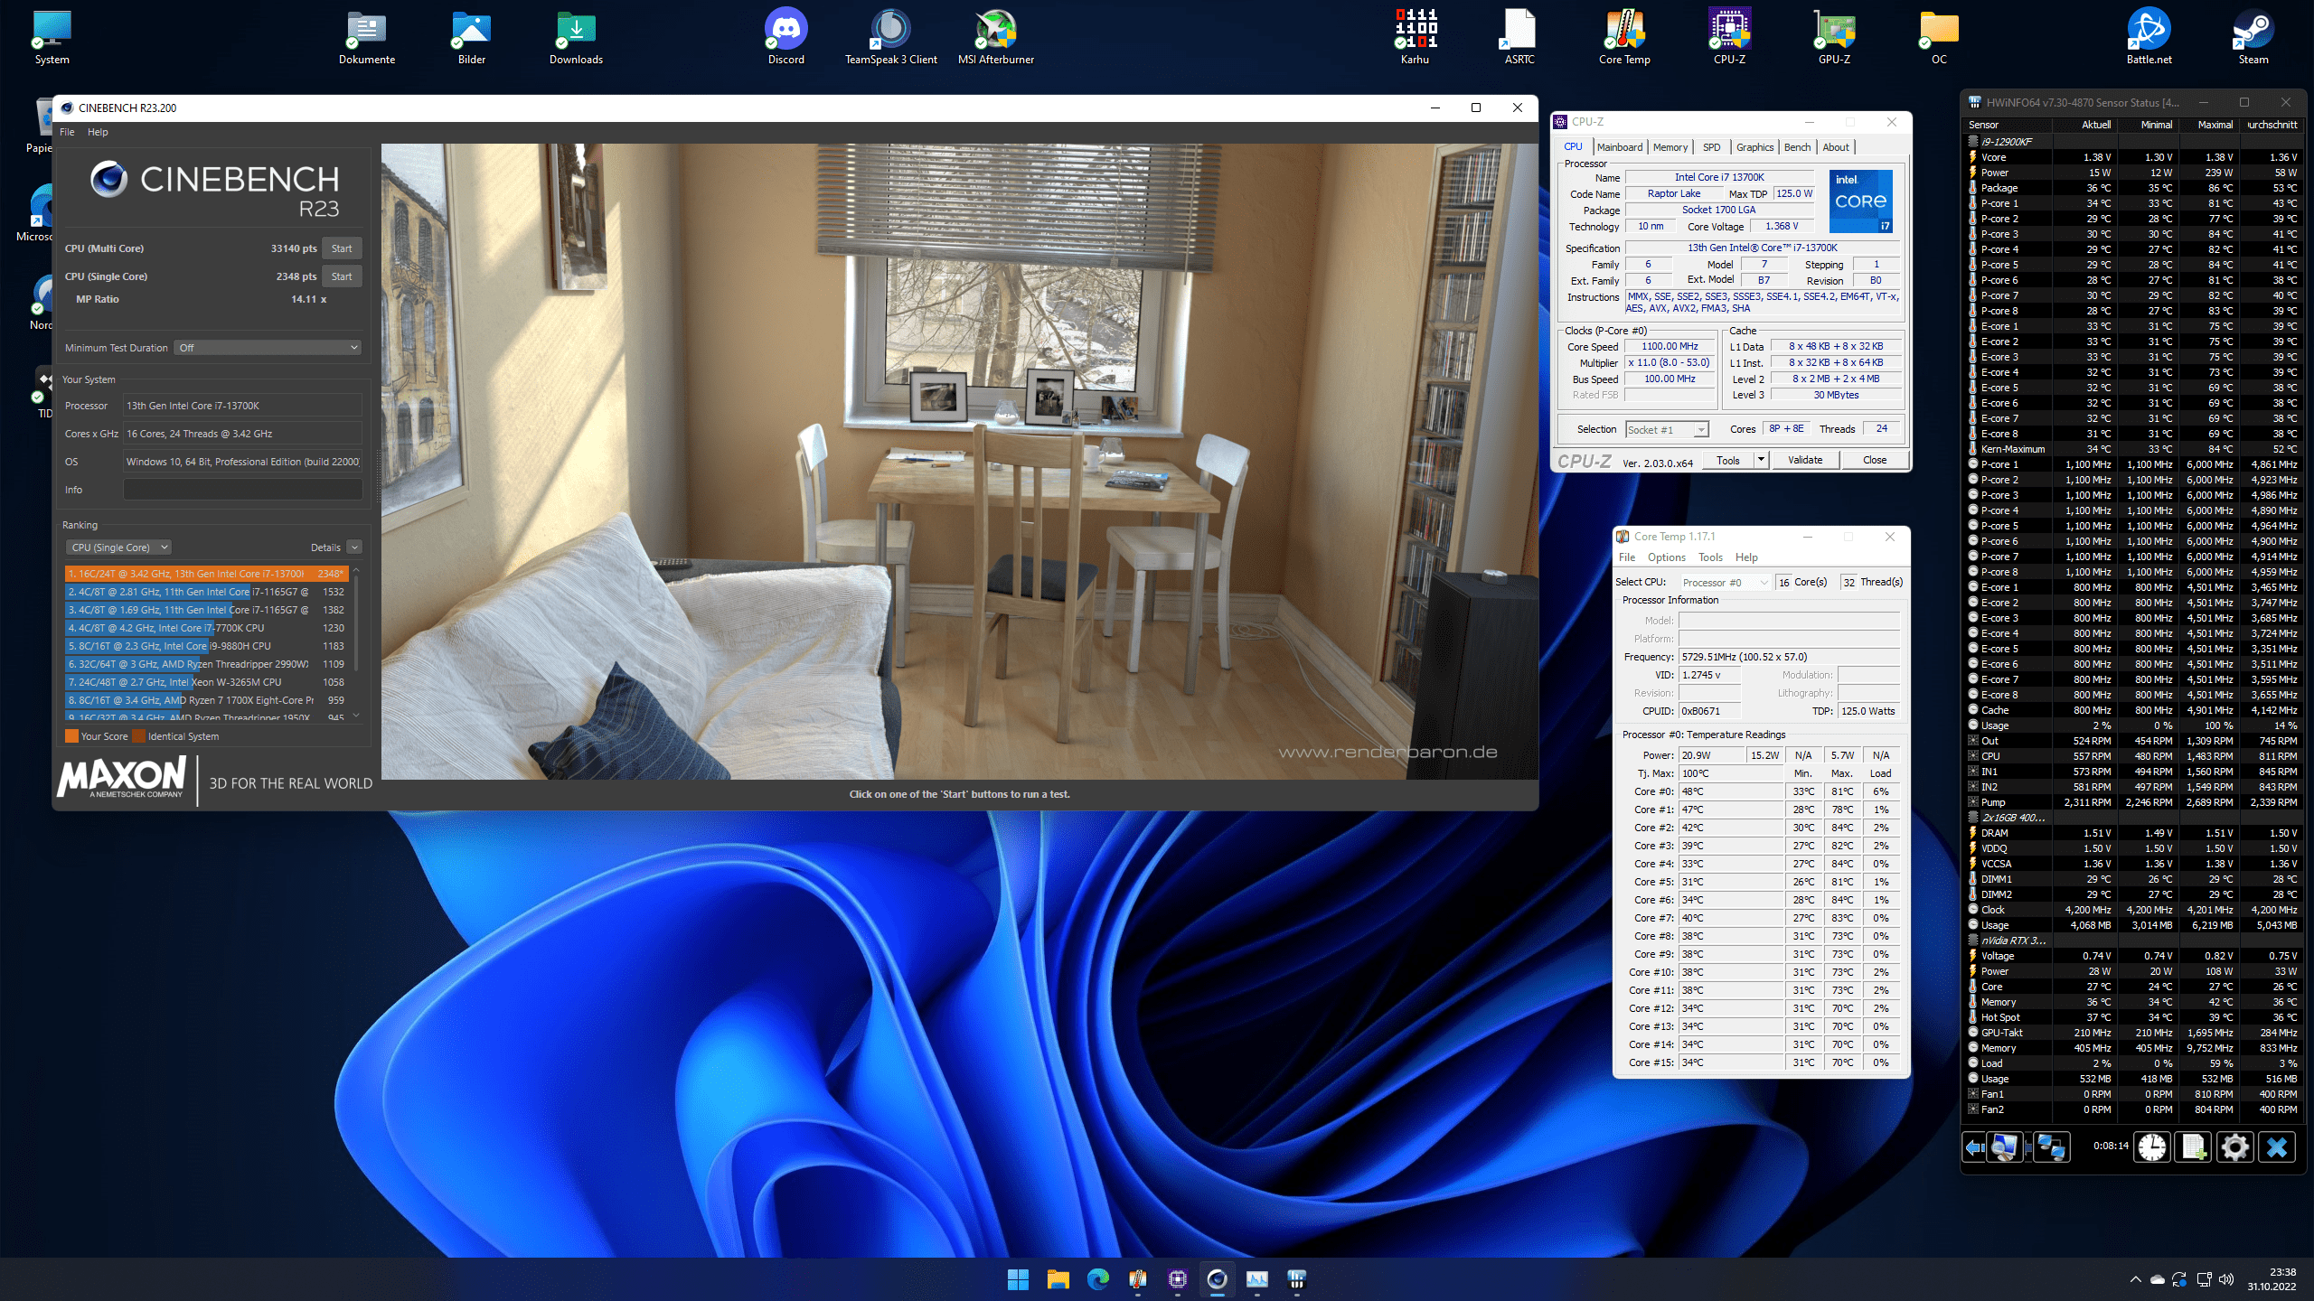The image size is (2314, 1301).
Task: Open Graphics tab in CPU-Z
Action: tap(1754, 147)
